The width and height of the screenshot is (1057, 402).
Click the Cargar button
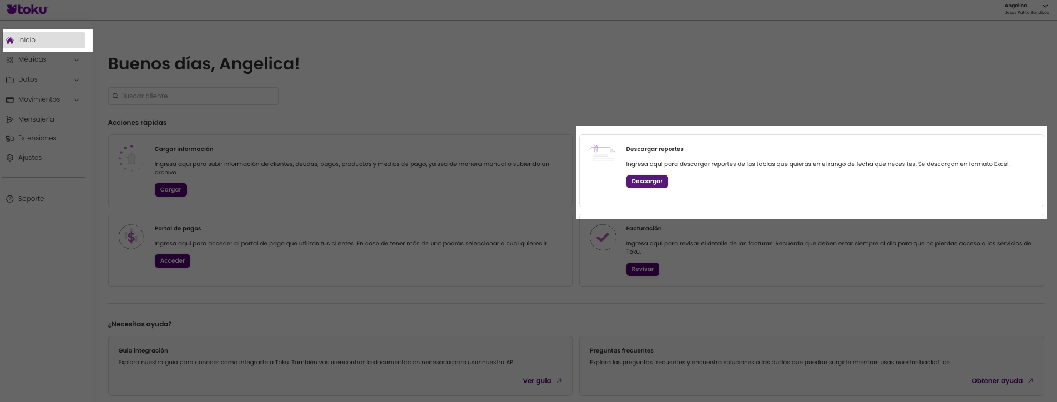[171, 190]
